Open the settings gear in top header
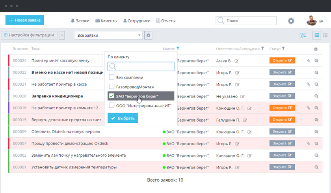331x193 pixels. (x=291, y=21)
